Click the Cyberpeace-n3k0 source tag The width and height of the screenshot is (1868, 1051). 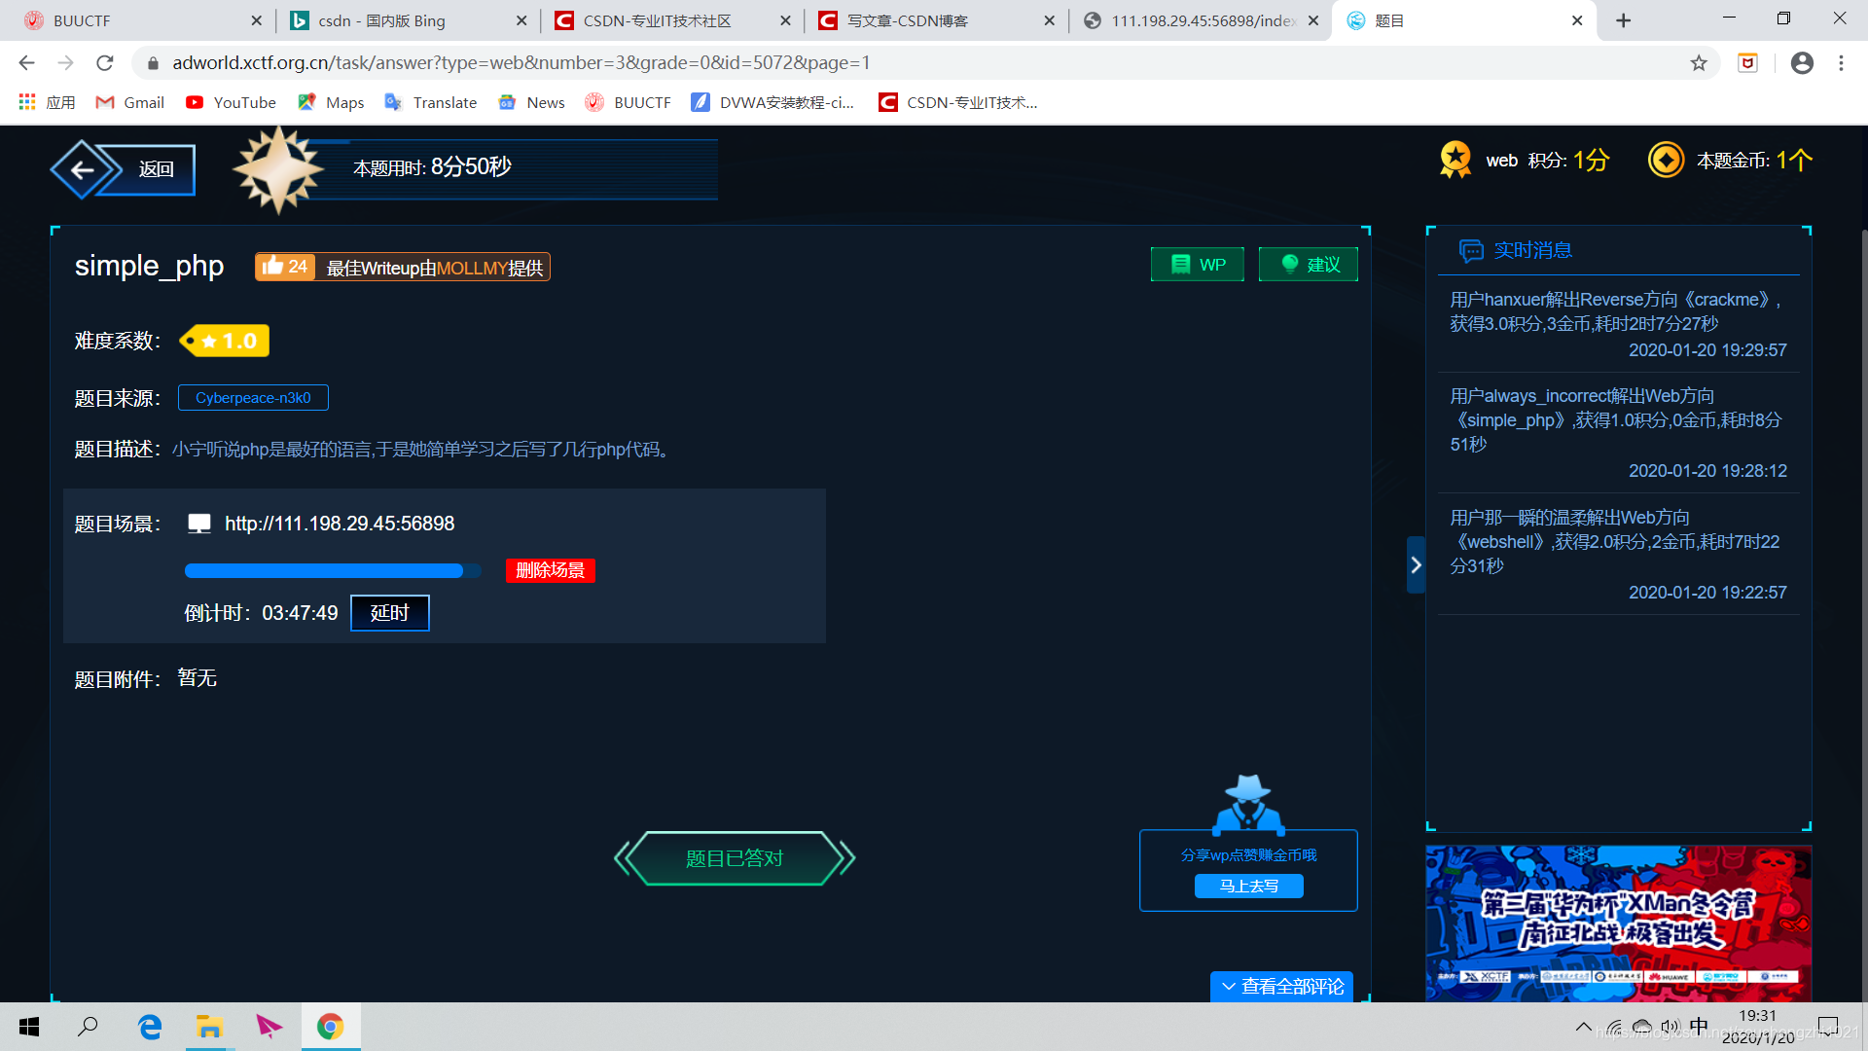tap(253, 398)
